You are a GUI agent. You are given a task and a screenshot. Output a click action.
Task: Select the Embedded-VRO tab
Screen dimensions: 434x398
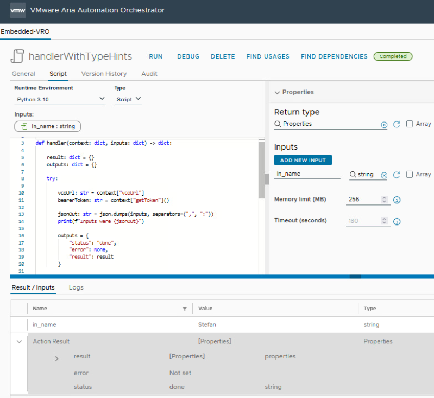pos(25,31)
